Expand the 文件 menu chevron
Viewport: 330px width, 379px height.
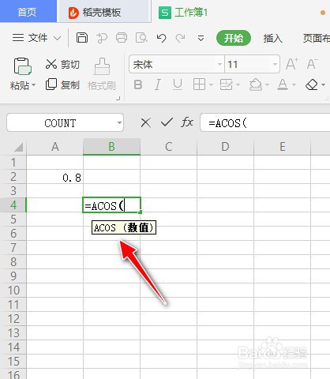click(x=57, y=39)
